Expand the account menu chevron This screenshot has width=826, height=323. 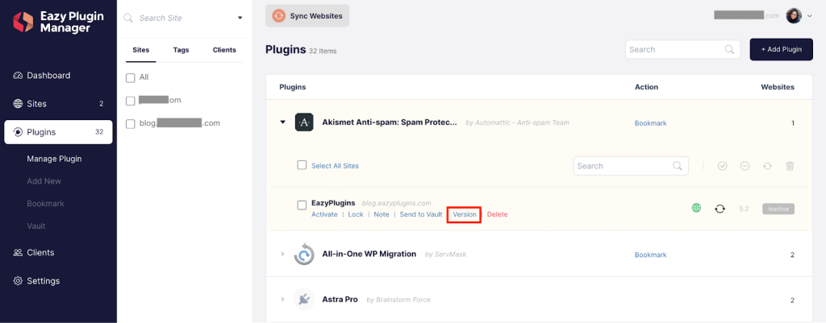click(x=810, y=16)
